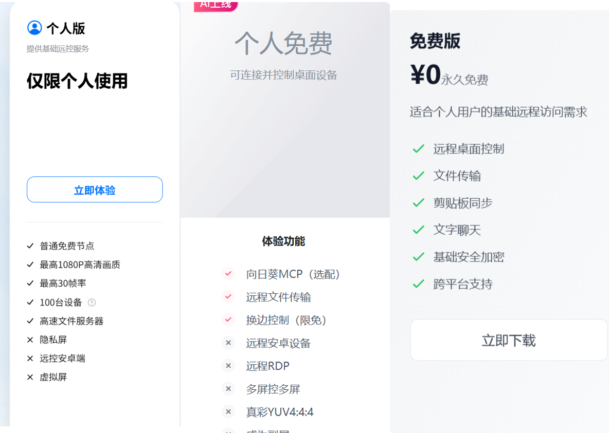Click the 体验功能 section heading
The width and height of the screenshot is (609, 433).
pyautogui.click(x=284, y=241)
